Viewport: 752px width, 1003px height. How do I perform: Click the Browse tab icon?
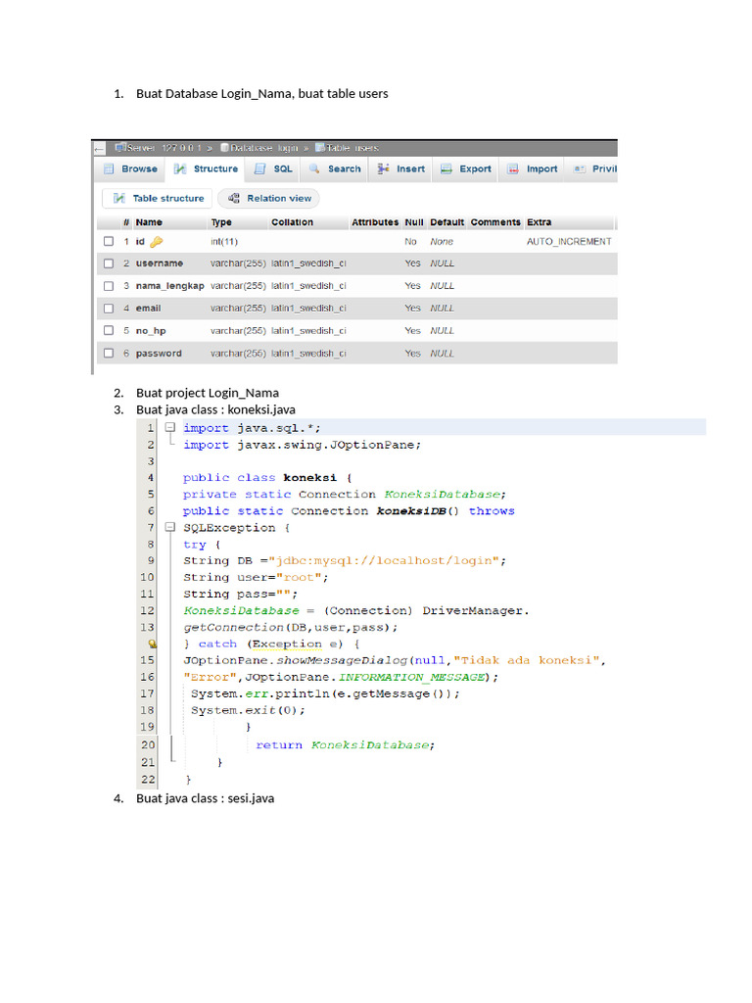point(109,168)
